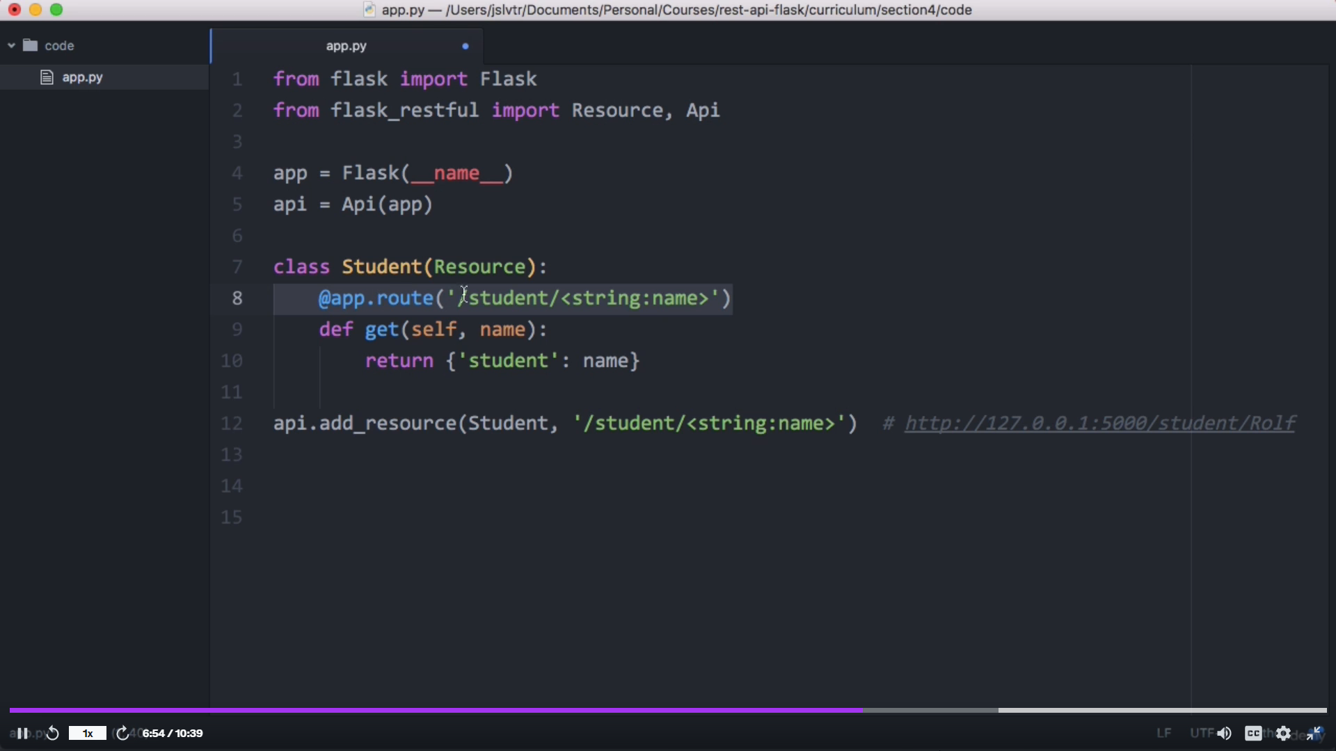Click the unsaved dot on app.py tab
The width and height of the screenshot is (1336, 751).
(466, 46)
